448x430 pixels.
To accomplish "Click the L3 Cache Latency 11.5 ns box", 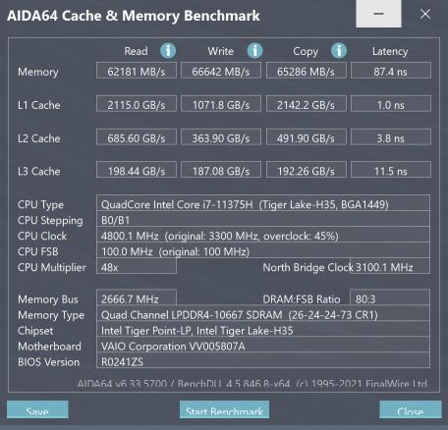I will click(391, 170).
